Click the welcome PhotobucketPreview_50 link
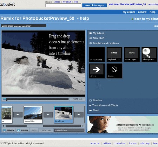158x147 pixels. coord(127,4)
